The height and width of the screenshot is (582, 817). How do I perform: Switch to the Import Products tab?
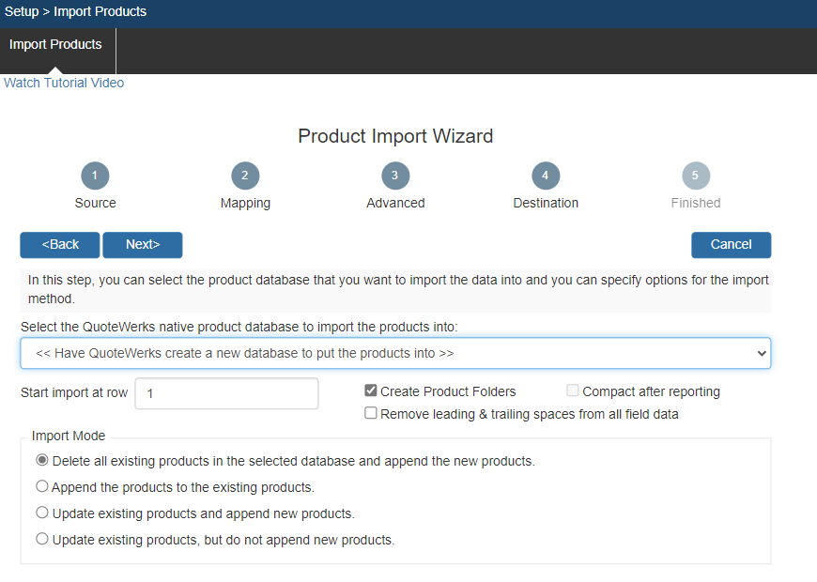[x=55, y=44]
